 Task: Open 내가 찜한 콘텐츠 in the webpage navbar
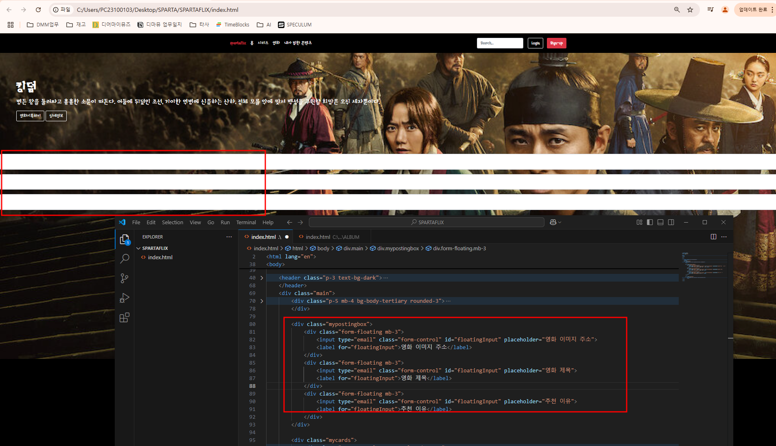click(298, 43)
